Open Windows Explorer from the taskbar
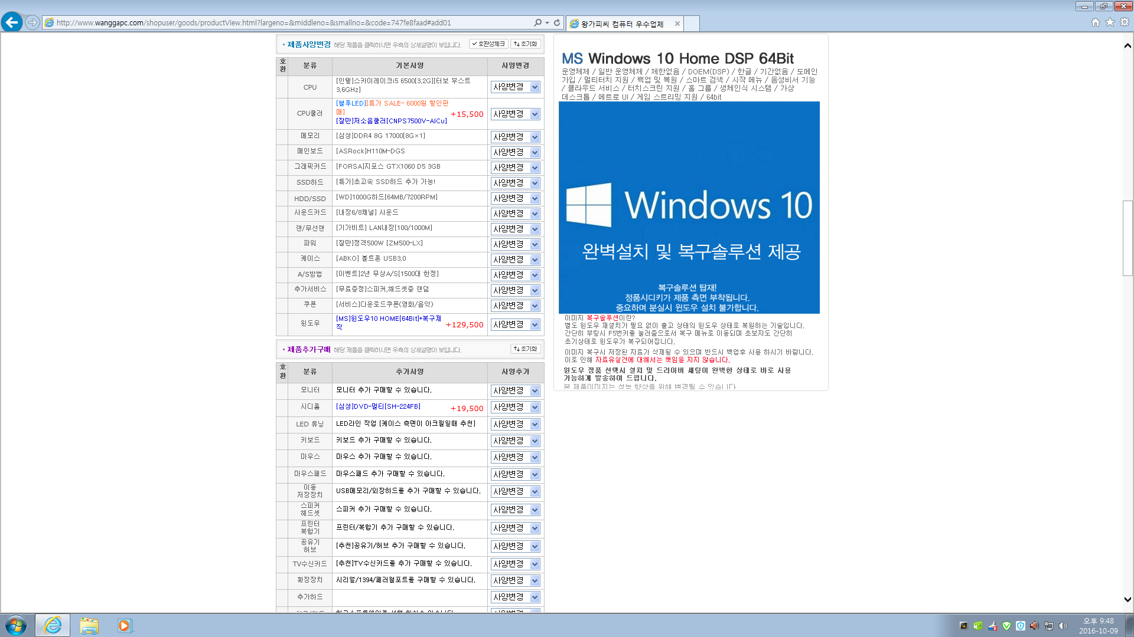The height and width of the screenshot is (637, 1134). pyautogui.click(x=89, y=625)
